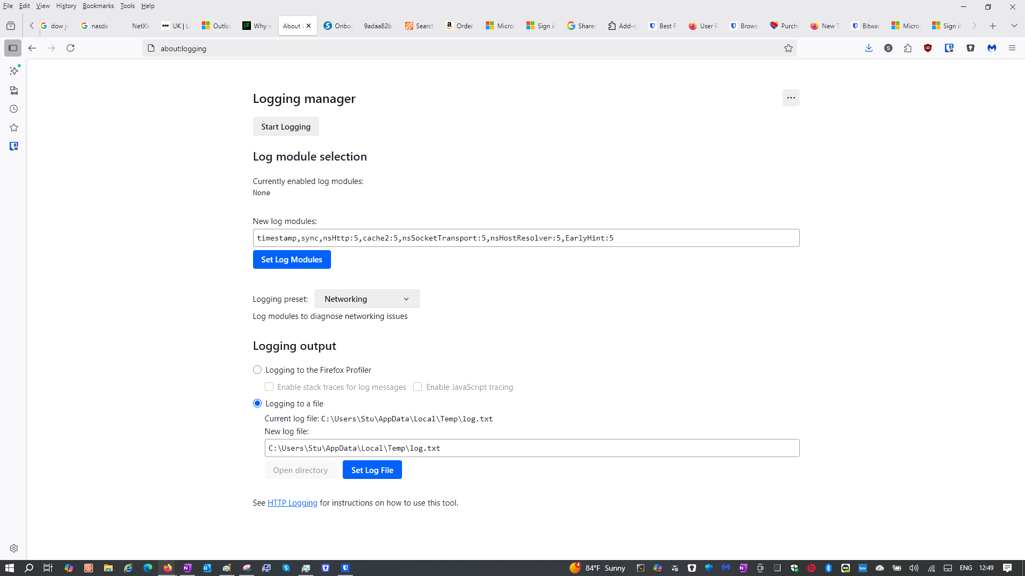Reload the current page
The image size is (1025, 576).
click(70, 48)
